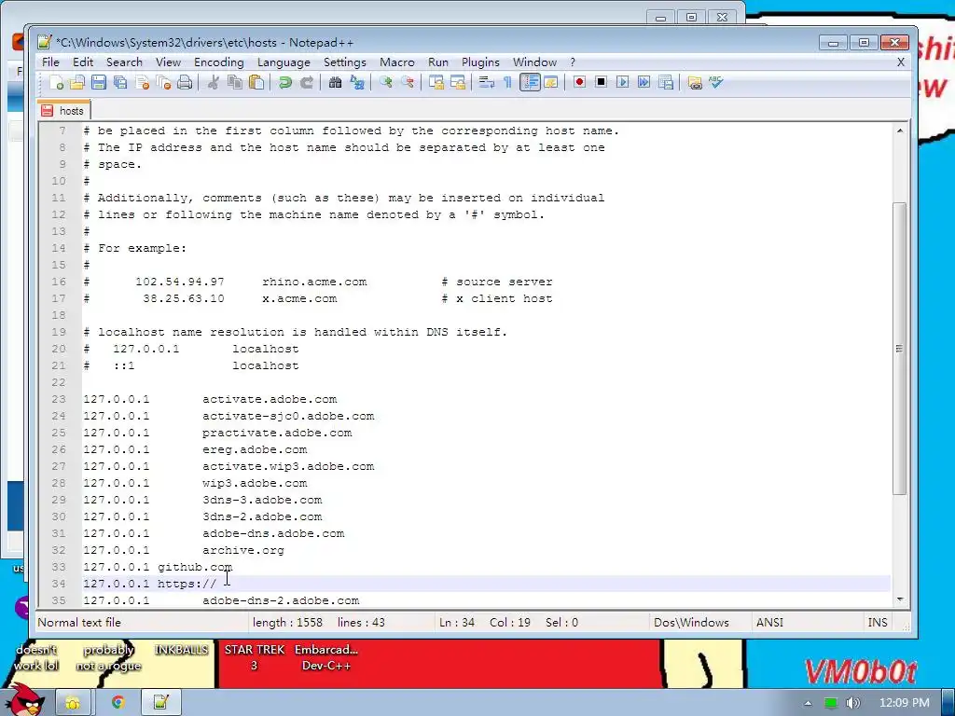Open the Encoding menu
Viewport: 955px width, 716px height.
pyautogui.click(x=218, y=62)
